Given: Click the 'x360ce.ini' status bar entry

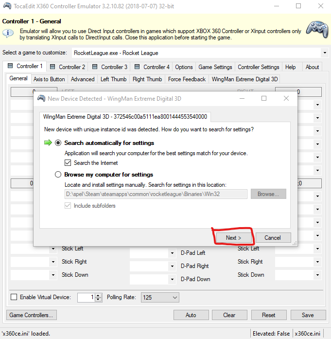Looking at the screenshot, I should click(308, 334).
